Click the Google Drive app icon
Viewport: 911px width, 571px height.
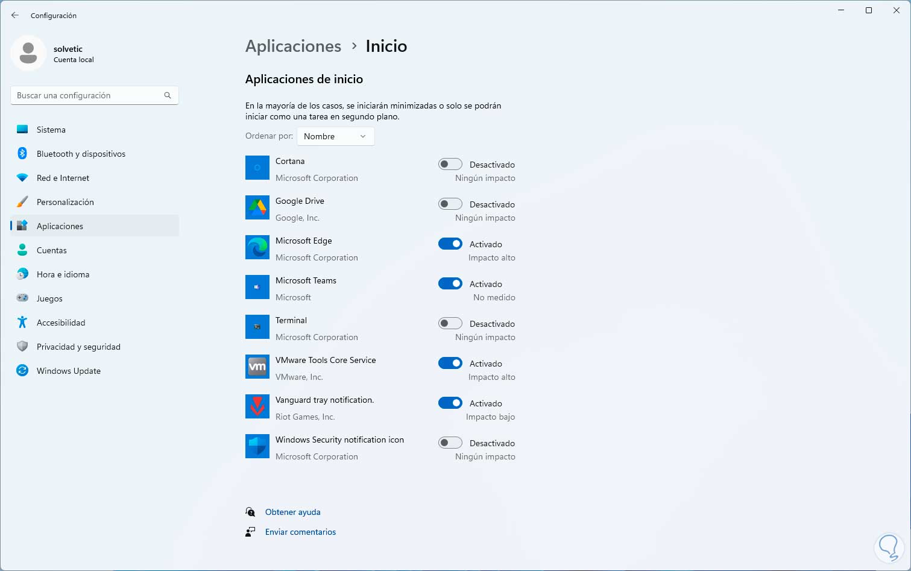point(257,207)
